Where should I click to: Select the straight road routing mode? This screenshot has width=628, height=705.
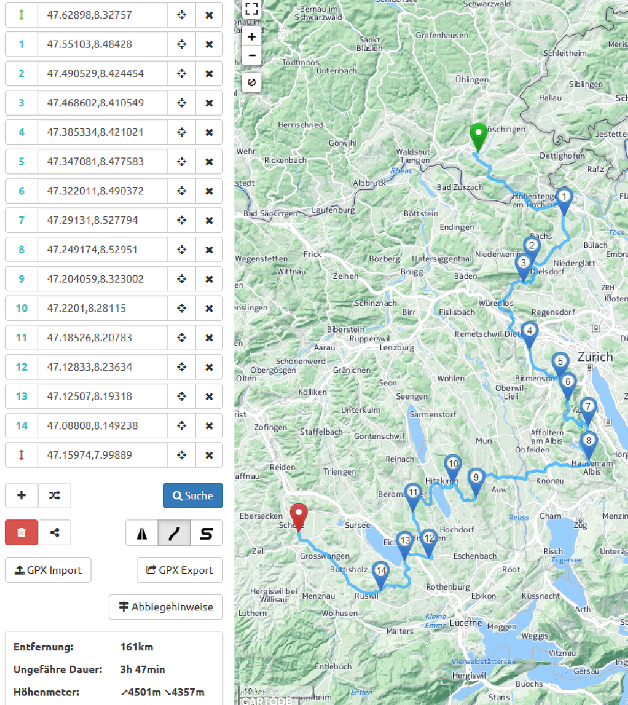click(142, 533)
